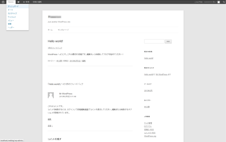Click the アーカイブ widget title

coord(148,84)
